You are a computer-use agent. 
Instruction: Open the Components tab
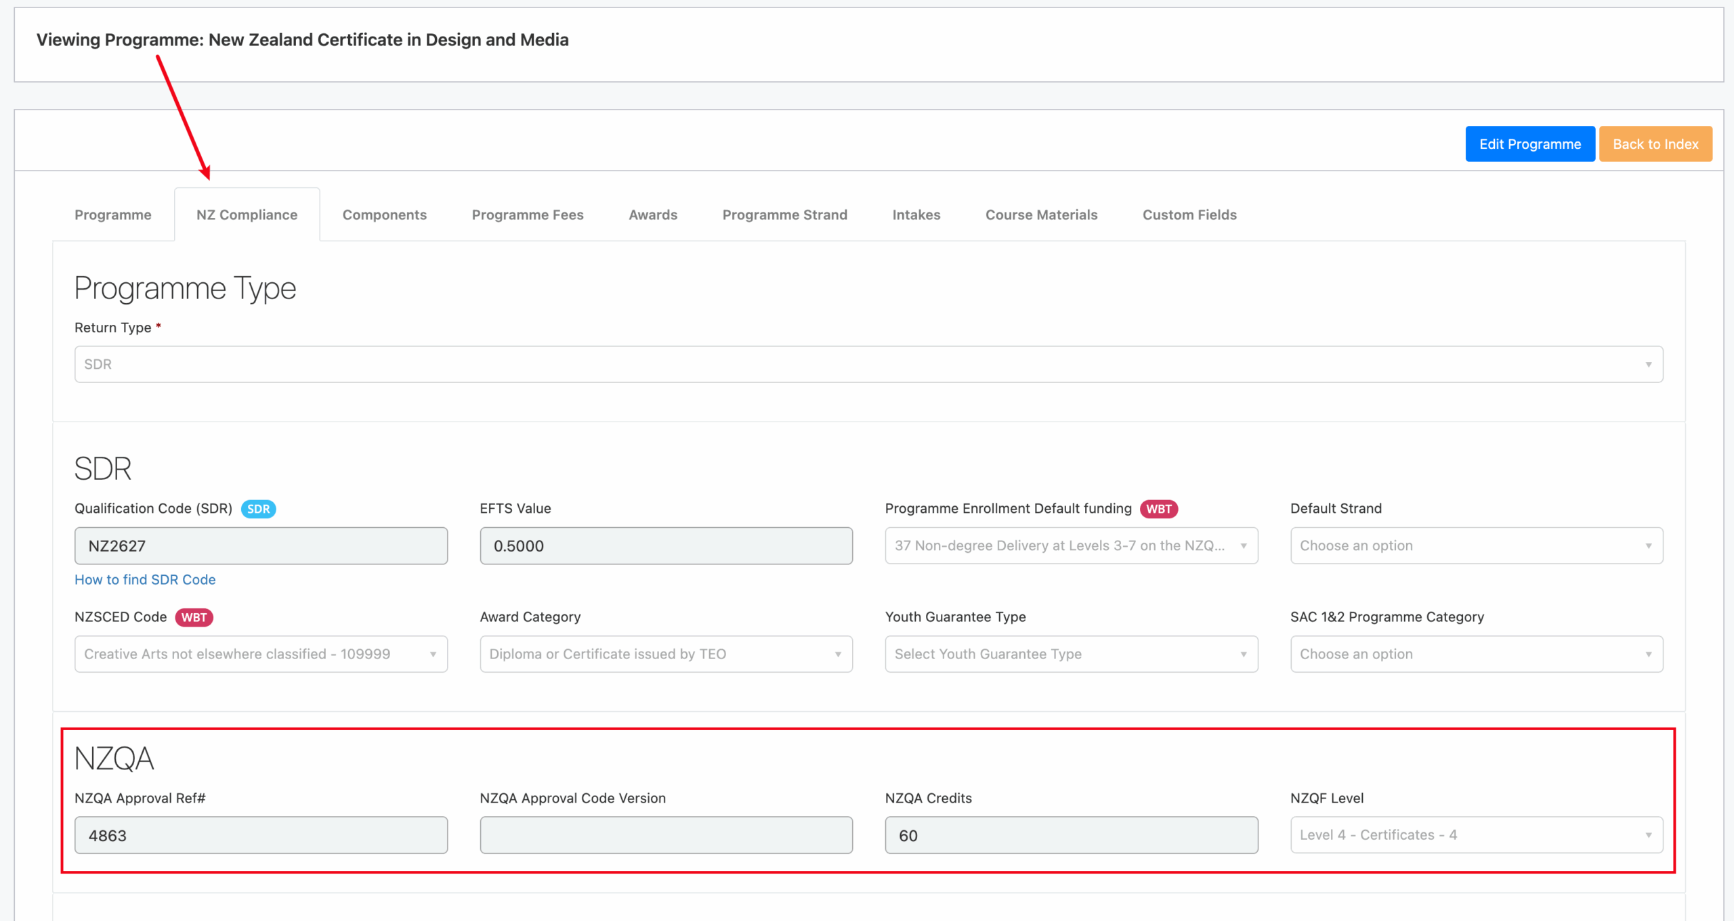(x=384, y=215)
